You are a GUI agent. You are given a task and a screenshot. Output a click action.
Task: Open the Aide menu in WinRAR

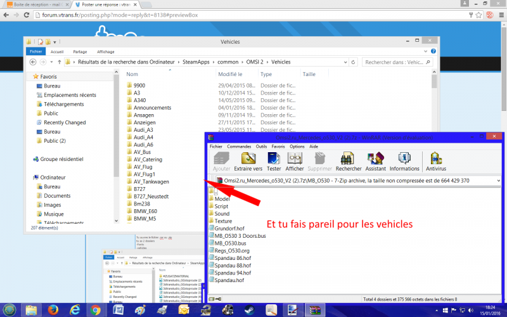[314, 146]
